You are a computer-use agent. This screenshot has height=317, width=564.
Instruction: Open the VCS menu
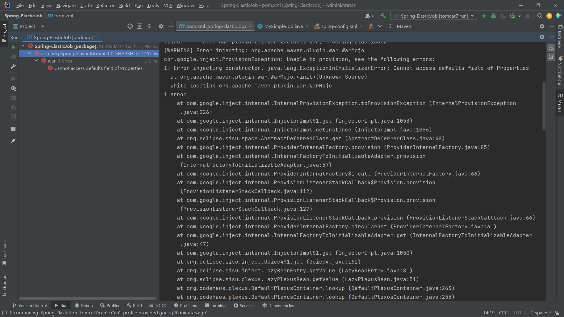click(x=168, y=5)
